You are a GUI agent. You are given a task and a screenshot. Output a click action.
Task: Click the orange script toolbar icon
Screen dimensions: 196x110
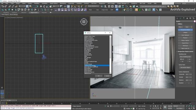click(136, 9)
